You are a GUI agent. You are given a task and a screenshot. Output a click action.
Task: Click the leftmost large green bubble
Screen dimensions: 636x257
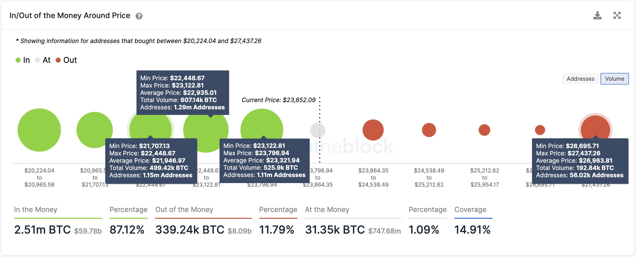(39, 130)
